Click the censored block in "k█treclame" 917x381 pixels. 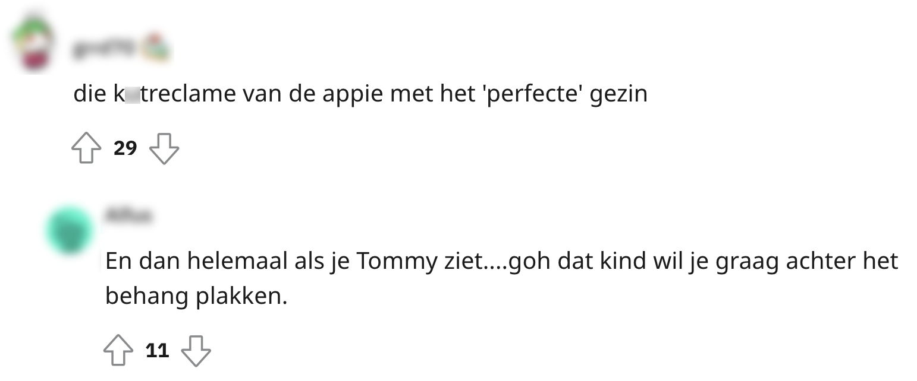click(x=133, y=94)
